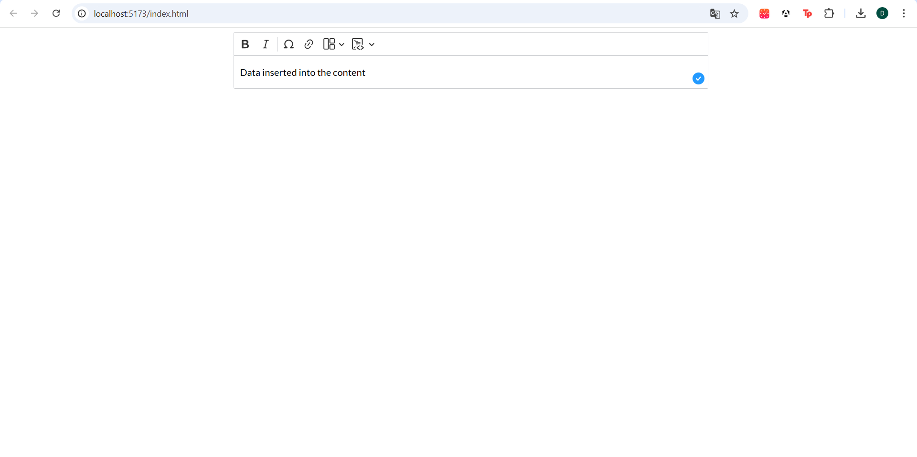The image size is (917, 457).
Task: Expand the template options chevron
Action: tap(372, 44)
